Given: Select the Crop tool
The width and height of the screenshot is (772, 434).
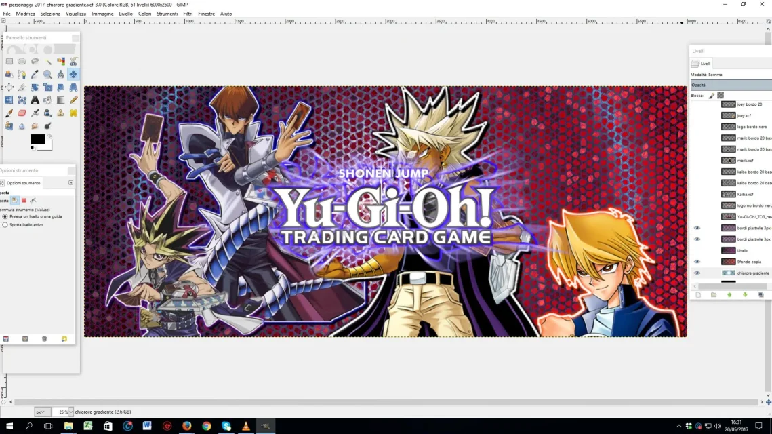Looking at the screenshot, I should pyautogui.click(x=22, y=87).
